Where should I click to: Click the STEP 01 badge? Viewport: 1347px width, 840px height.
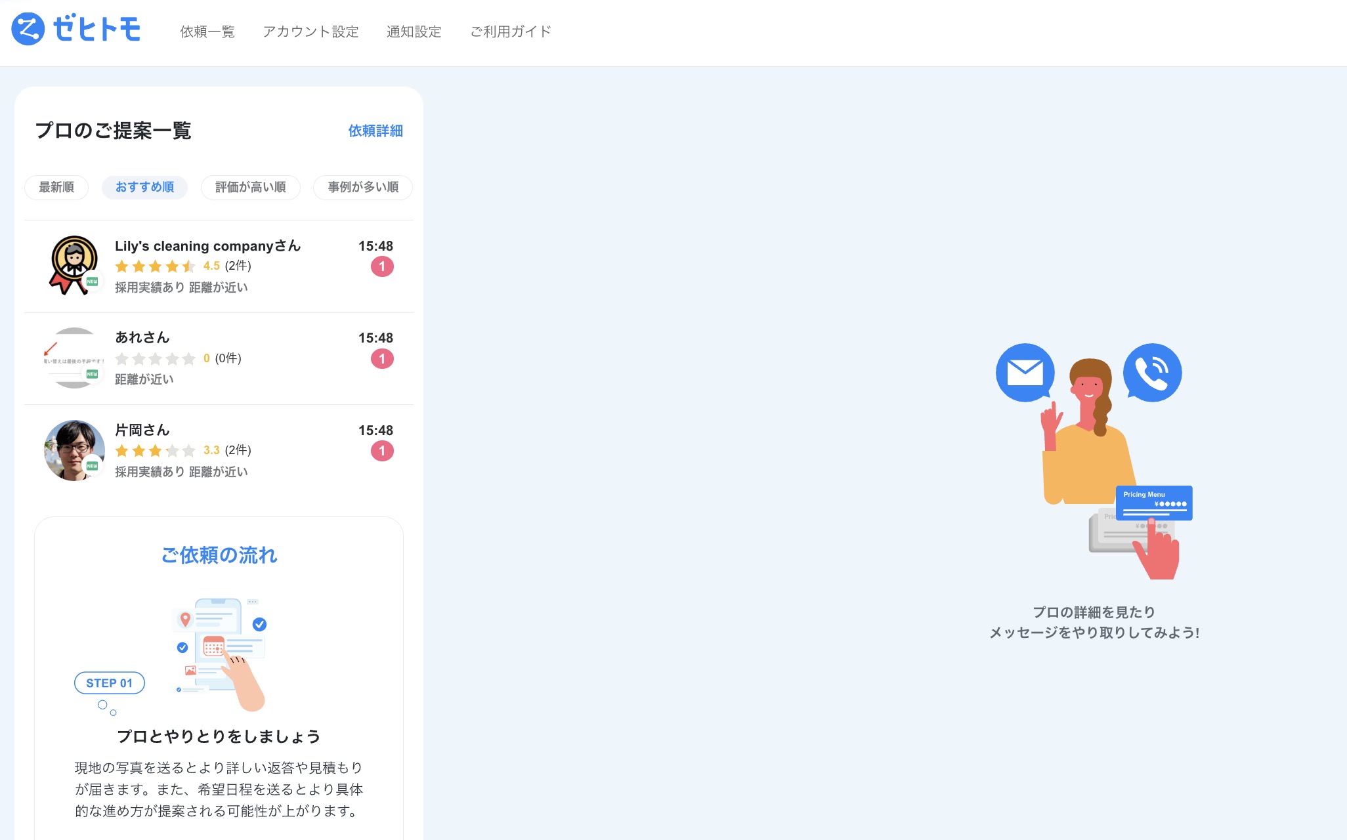click(110, 683)
